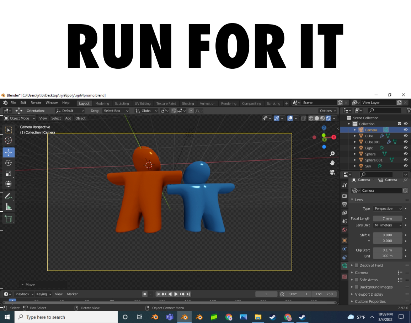The width and height of the screenshot is (411, 323).
Task: Hide the Cube.001 object in outliner
Action: pos(406,142)
